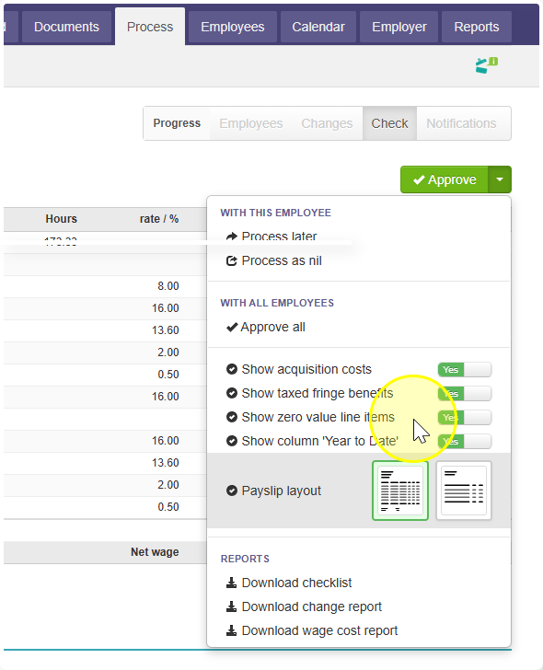
Task: Choose Process as nil
Action: coord(282,260)
